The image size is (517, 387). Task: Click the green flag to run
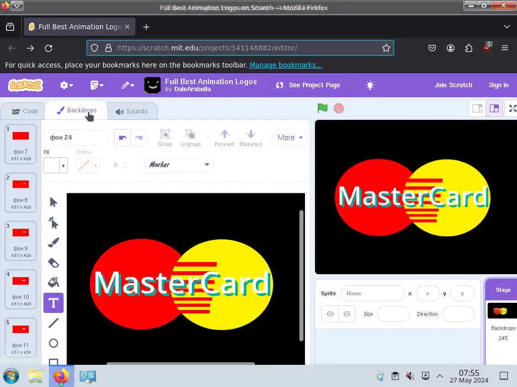click(x=322, y=108)
